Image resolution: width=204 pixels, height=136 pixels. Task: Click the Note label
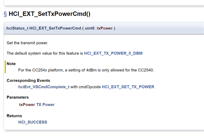[x=11, y=64]
